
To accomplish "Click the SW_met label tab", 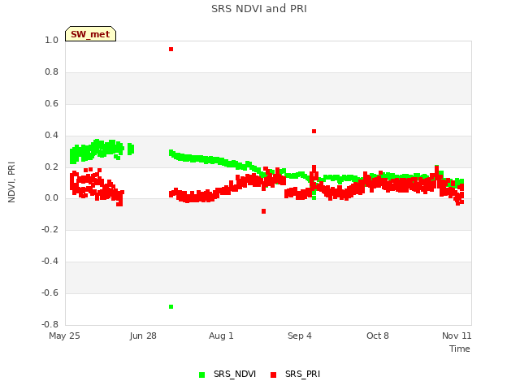I will pos(90,34).
